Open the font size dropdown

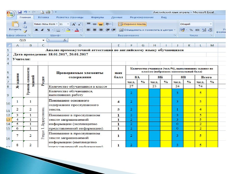pos(68,24)
